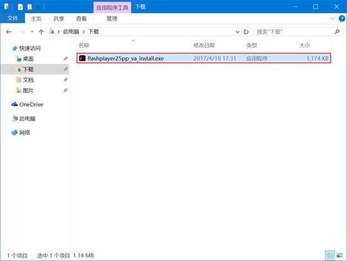Viewport: 347px width, 261px height.
Task: Sort by the 类型 column header
Action: point(252,46)
